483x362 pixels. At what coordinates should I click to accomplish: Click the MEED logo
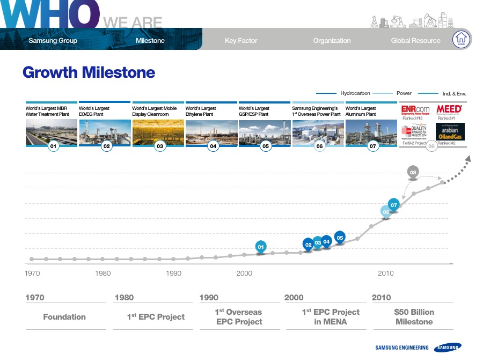pyautogui.click(x=449, y=109)
